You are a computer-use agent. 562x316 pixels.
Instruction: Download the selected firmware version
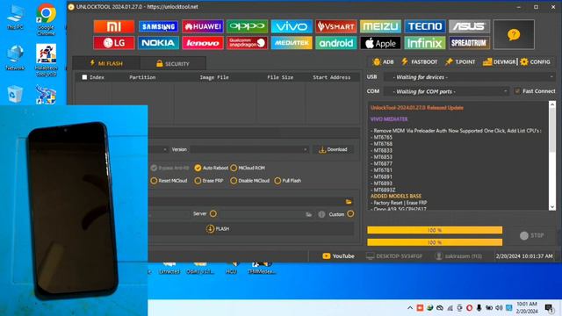333,149
